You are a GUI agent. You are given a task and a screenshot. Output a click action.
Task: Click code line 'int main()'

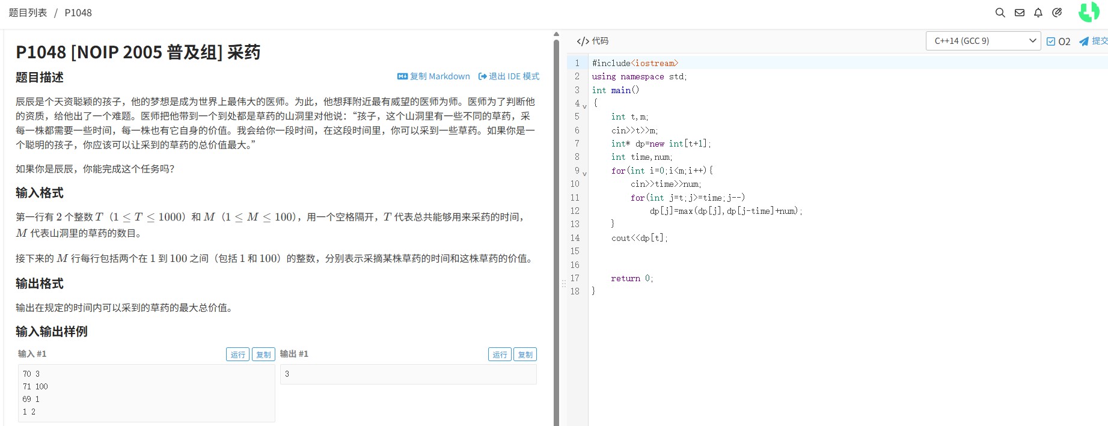616,90
